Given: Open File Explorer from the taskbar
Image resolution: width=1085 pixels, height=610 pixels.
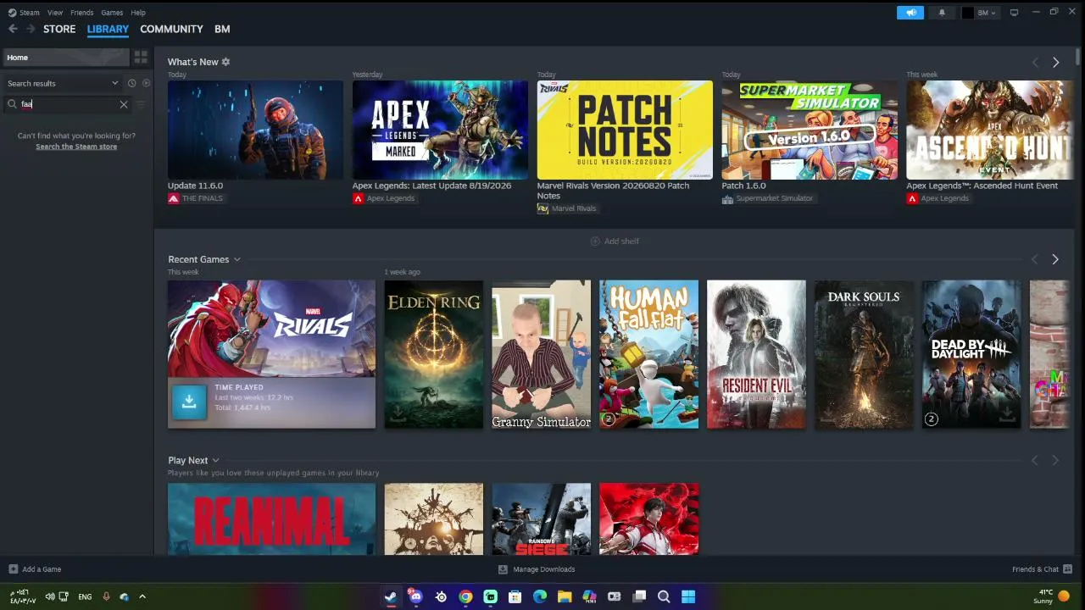Looking at the screenshot, I should tap(565, 596).
